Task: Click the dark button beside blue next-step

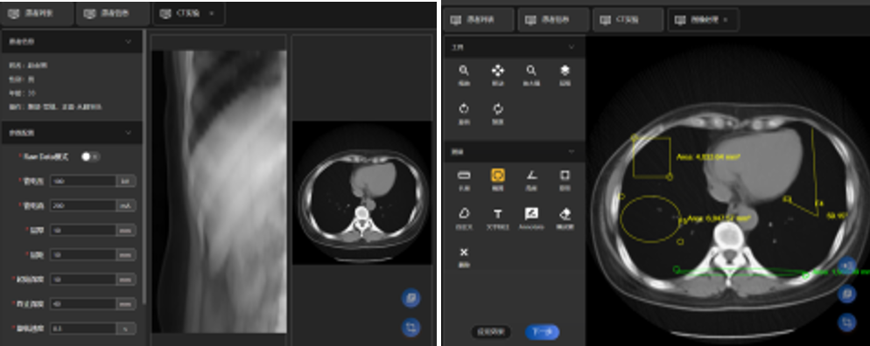Action: (x=491, y=332)
